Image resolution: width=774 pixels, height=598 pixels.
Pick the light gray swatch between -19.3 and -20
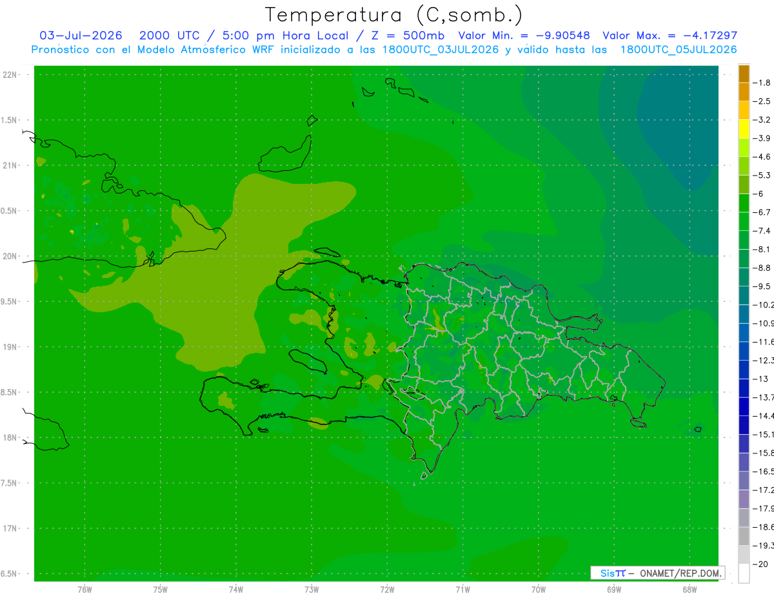[x=744, y=555]
